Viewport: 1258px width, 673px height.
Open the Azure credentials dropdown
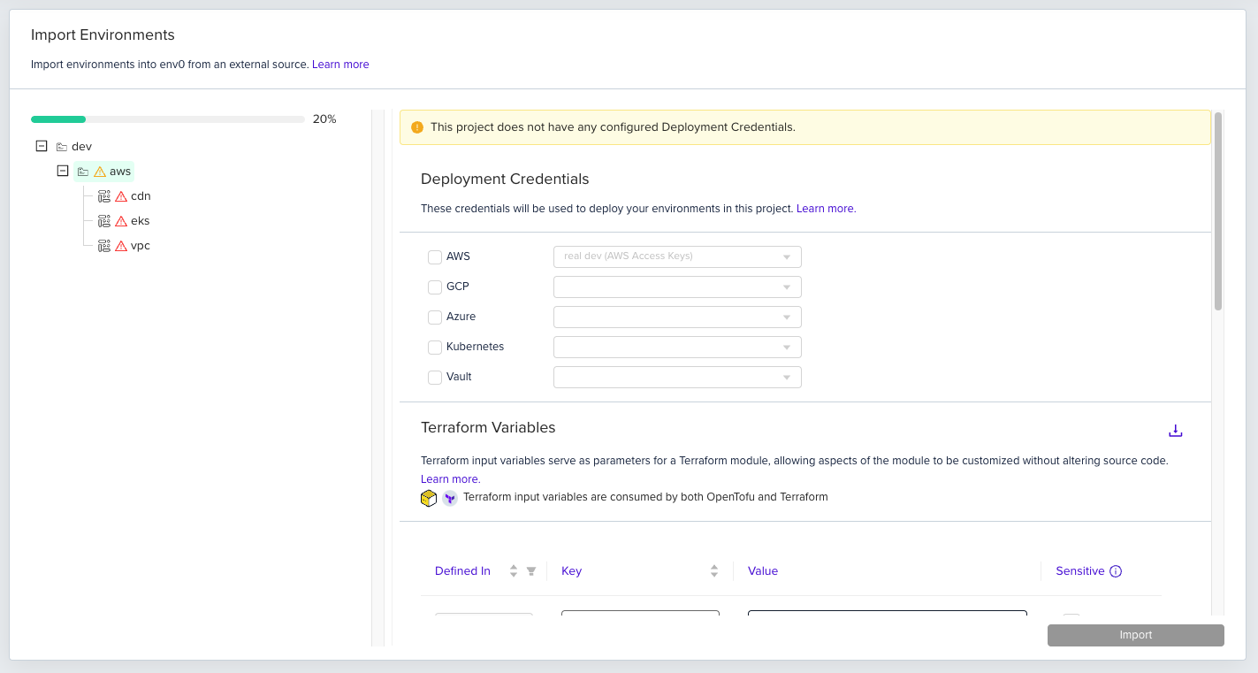[677, 317]
